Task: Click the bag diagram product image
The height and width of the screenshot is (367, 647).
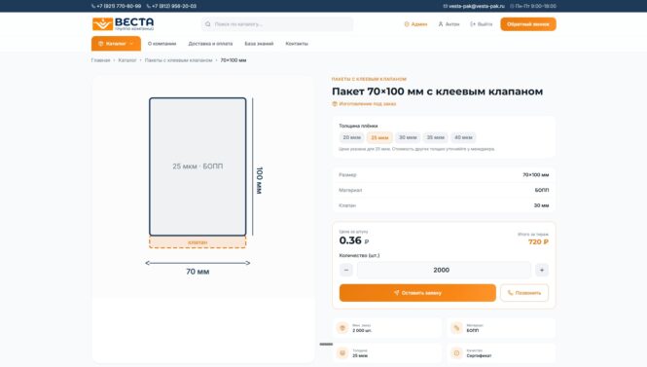Action: click(203, 186)
